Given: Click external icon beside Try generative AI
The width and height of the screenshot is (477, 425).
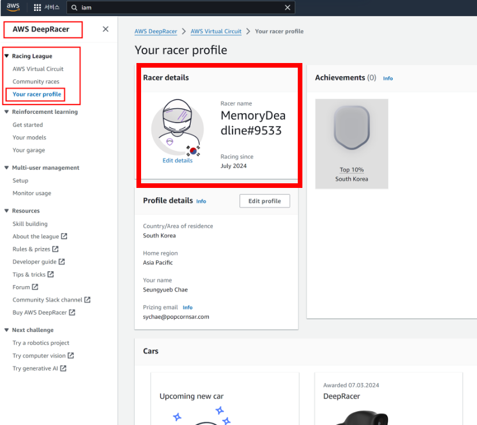Looking at the screenshot, I should pos(63,368).
